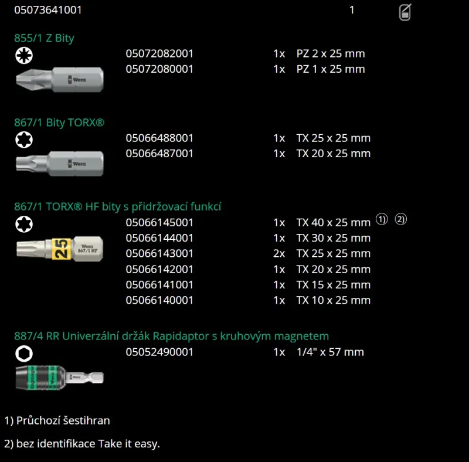This screenshot has height=462, width=469.
Task: Select article number 05072082001
Action: (159, 53)
